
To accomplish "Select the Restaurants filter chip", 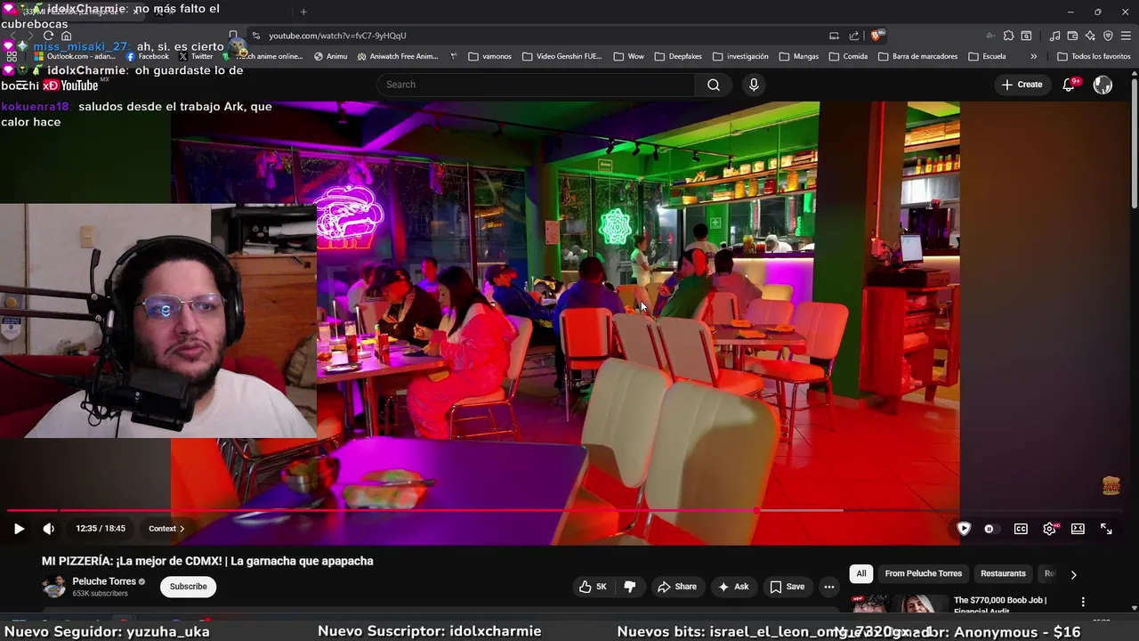I will pos(1003,574).
